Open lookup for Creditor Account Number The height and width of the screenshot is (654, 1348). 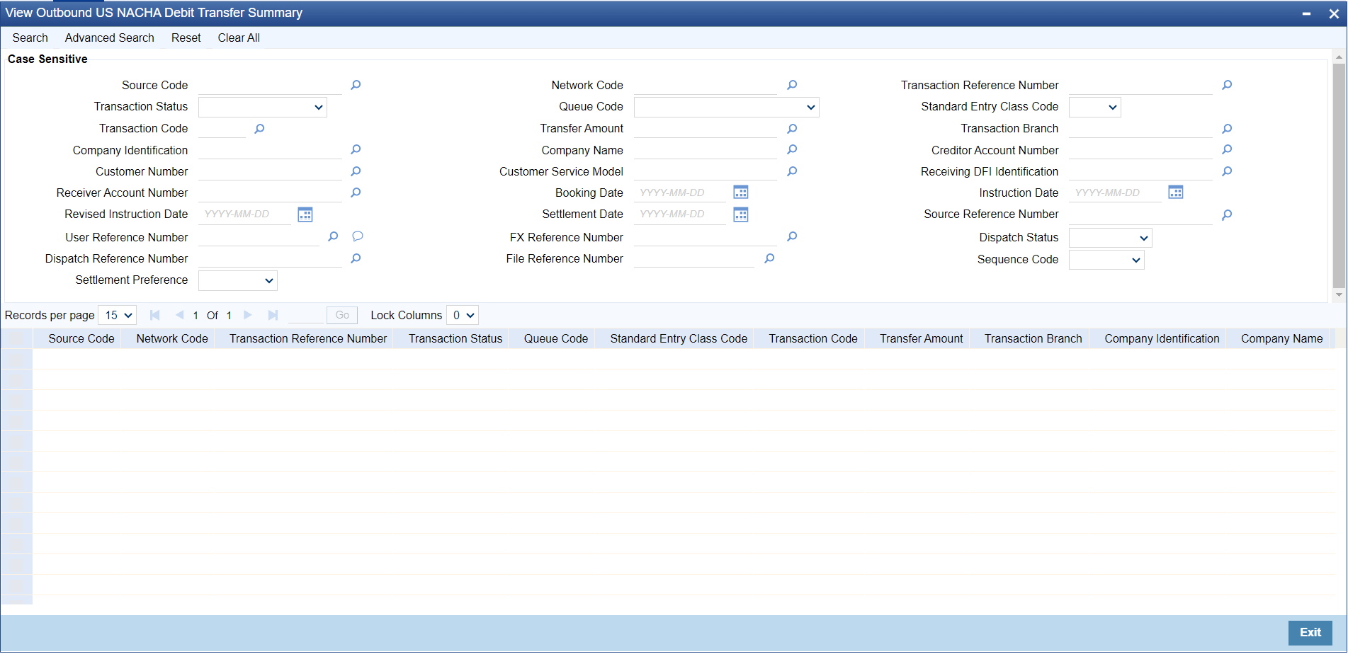tap(1227, 150)
